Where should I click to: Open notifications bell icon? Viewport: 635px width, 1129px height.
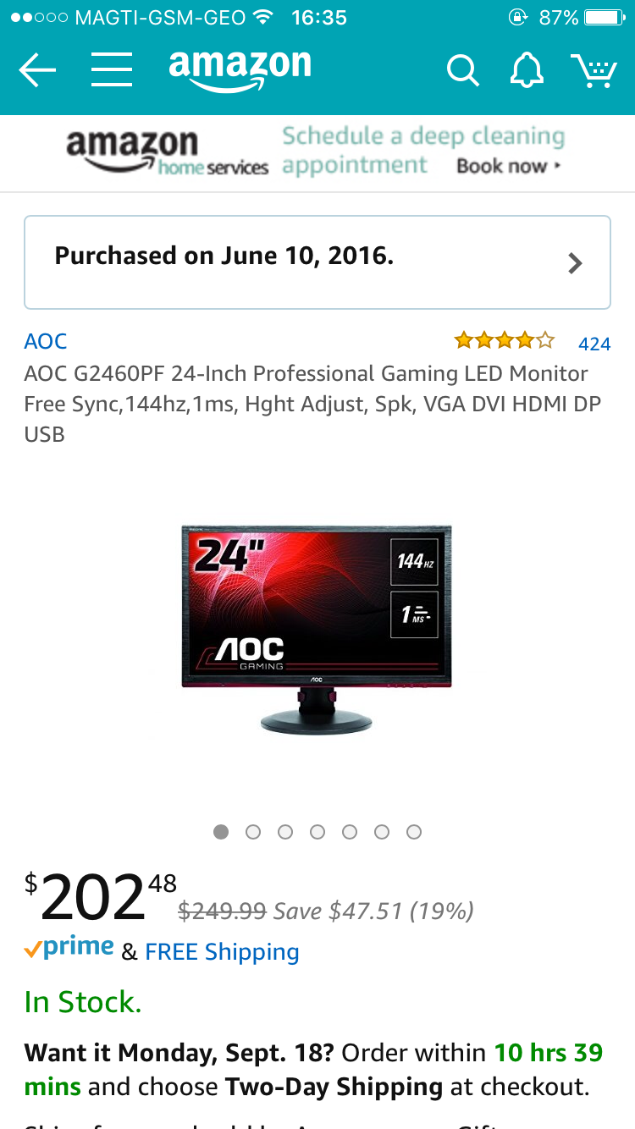[527, 70]
